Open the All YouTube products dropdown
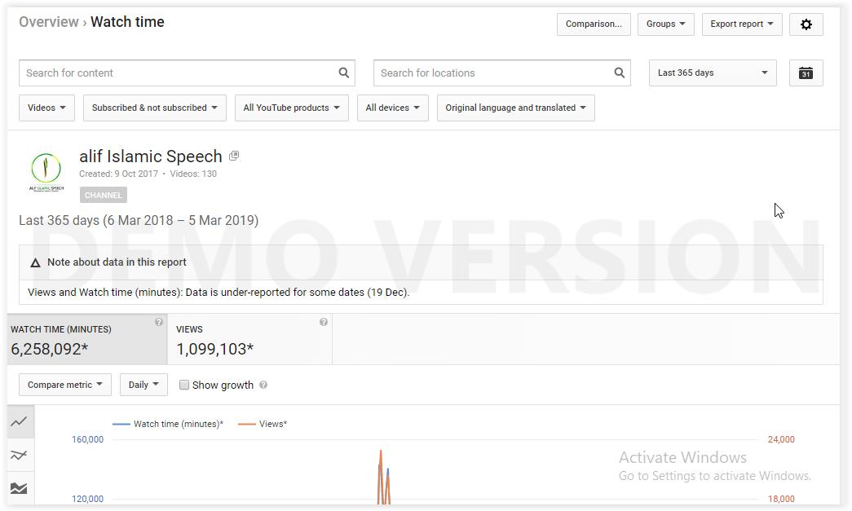This screenshot has height=511, width=852. (291, 108)
